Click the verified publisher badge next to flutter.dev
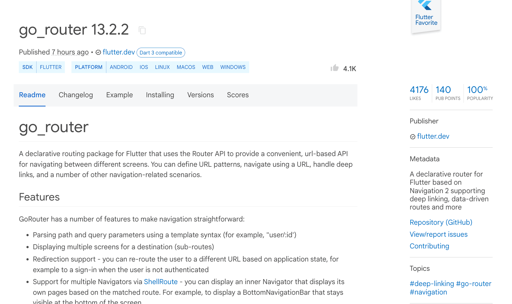Viewport: 512px width, 304px height. [98, 52]
